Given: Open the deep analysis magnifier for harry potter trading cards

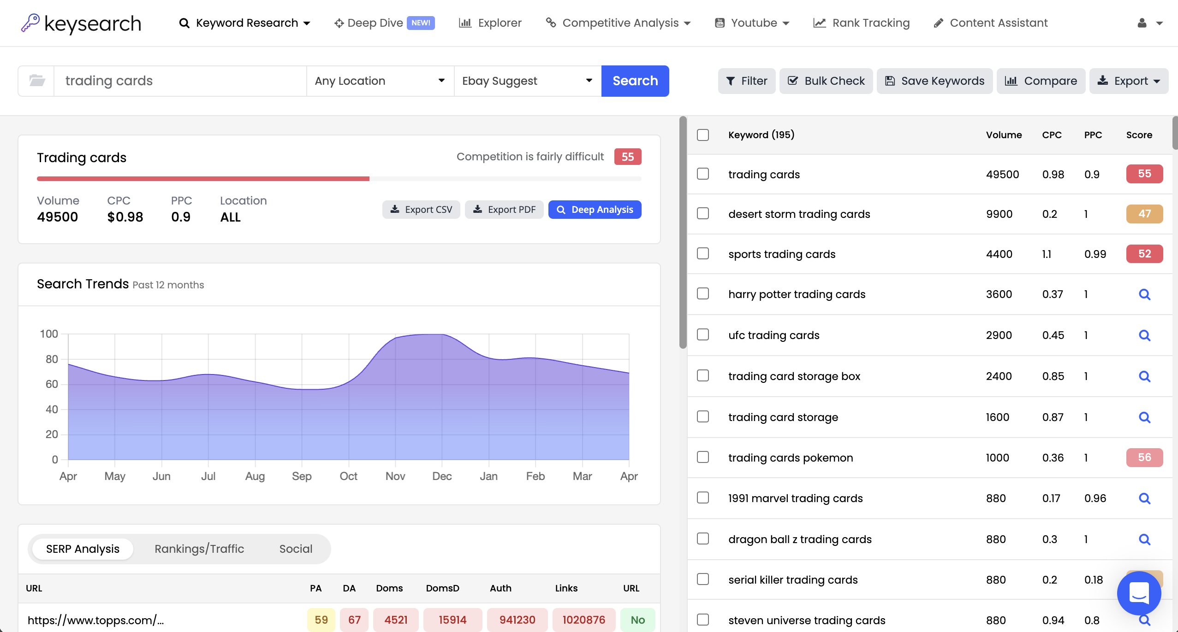Looking at the screenshot, I should pos(1145,294).
